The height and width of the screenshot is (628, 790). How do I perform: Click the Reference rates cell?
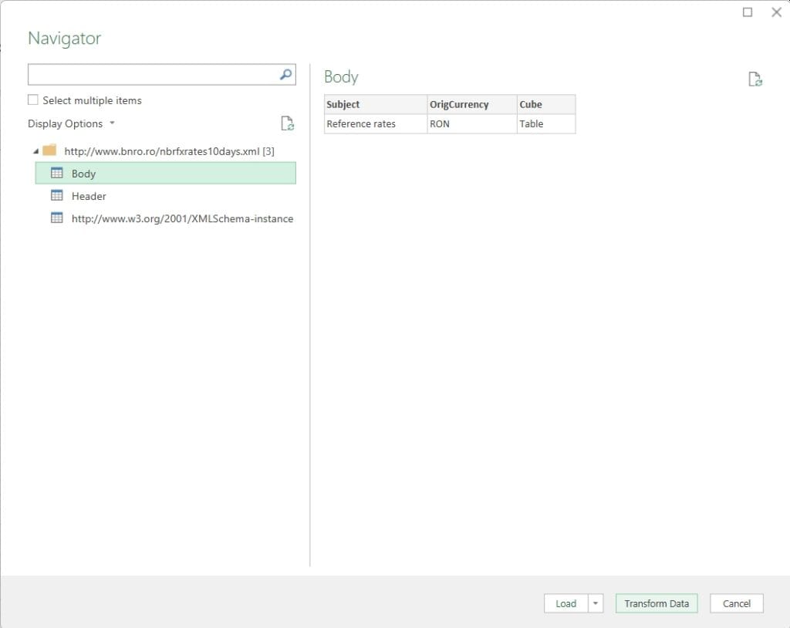[x=376, y=124]
